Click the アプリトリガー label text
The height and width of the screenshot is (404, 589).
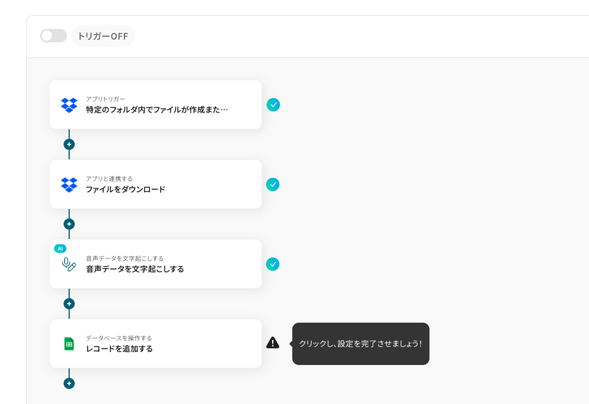[x=105, y=99]
